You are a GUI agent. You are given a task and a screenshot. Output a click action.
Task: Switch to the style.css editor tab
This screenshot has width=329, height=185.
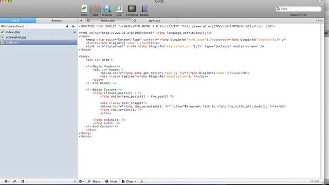pyautogui.click(x=154, y=21)
